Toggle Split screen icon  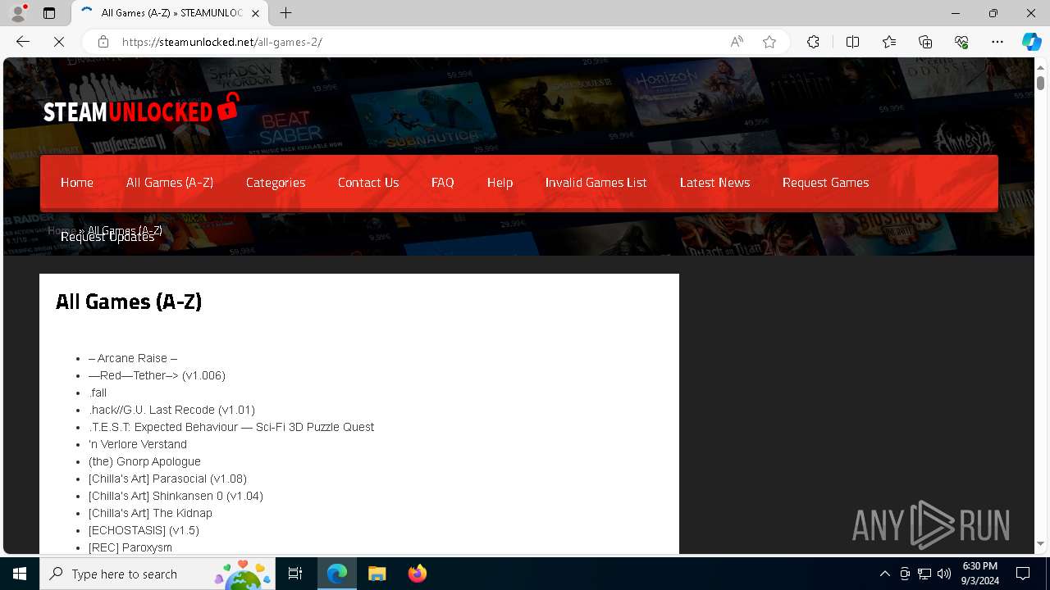852,42
